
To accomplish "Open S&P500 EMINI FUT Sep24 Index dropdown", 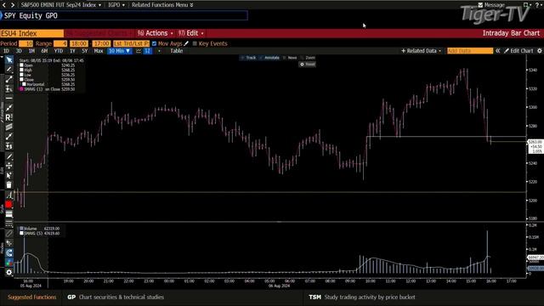I will (61, 5).
